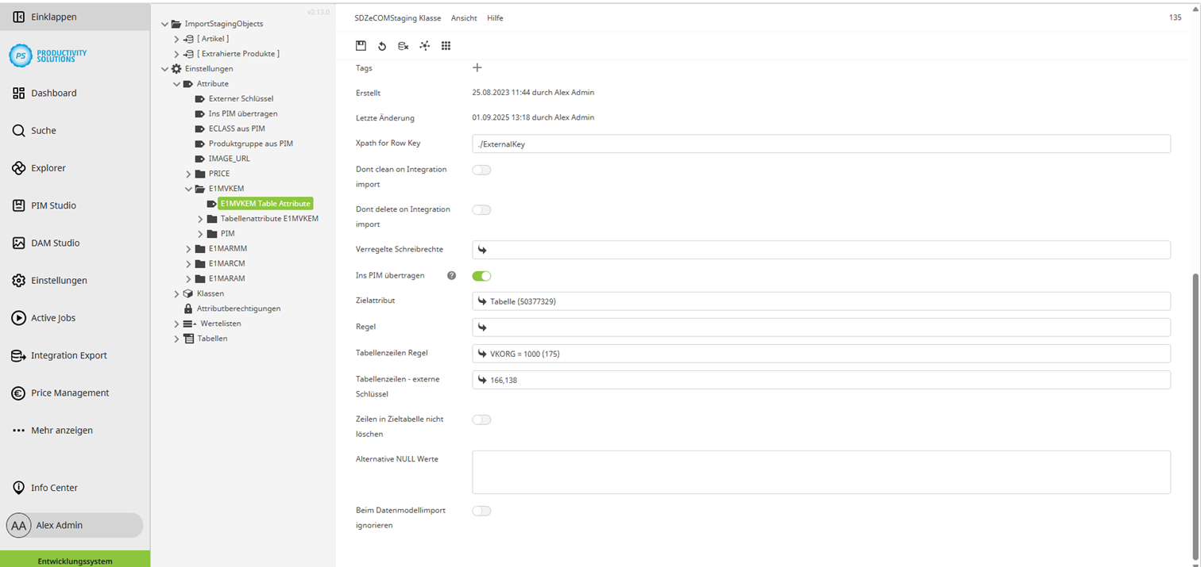Screen dimensions: 1201x567
Task: Click the Active Jobs sidebar icon
Action: [x=52, y=318]
